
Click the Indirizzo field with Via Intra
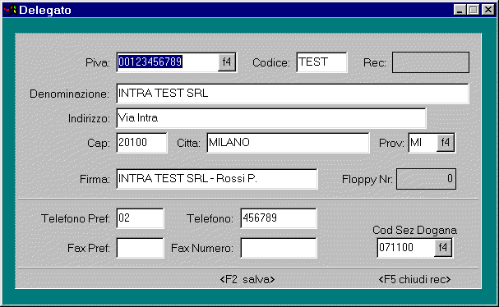click(x=271, y=118)
